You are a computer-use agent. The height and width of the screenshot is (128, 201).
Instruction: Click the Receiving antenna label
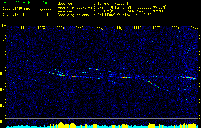73,15
